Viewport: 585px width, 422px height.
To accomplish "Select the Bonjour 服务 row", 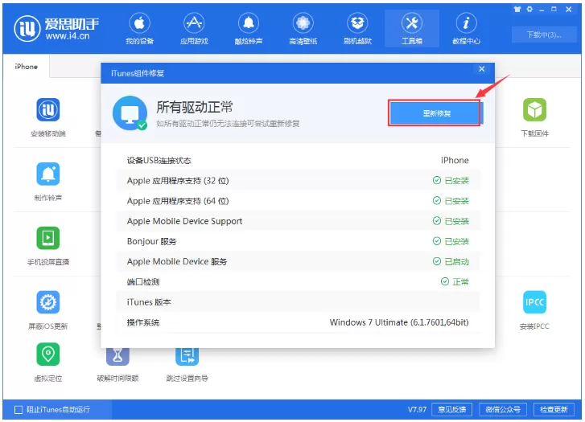I will coord(298,241).
